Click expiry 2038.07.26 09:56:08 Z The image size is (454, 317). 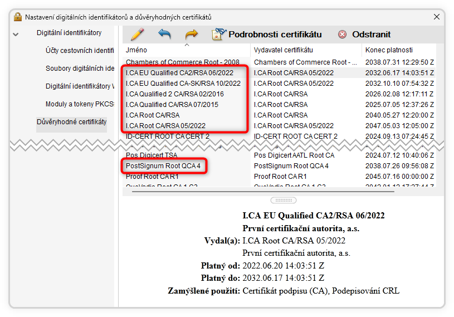click(x=399, y=166)
